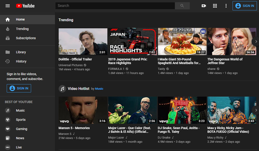The image size is (259, 151).
Task: Play the DJ Snake Fuego thumbnail
Action: [182, 110]
